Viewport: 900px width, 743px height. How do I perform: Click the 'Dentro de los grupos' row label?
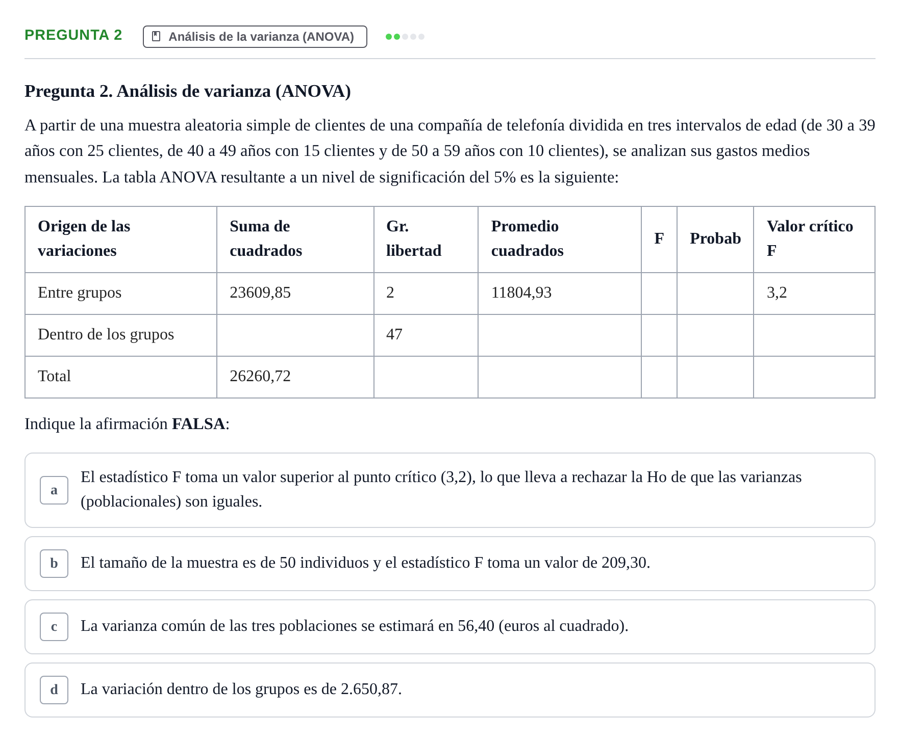click(x=106, y=335)
